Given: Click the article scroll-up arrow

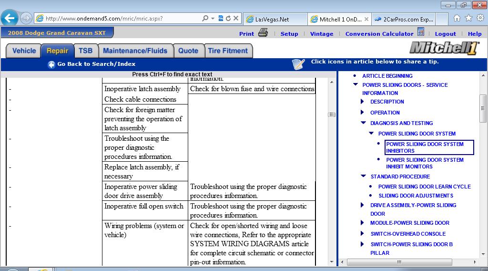Looking at the screenshot, I should (332, 82).
